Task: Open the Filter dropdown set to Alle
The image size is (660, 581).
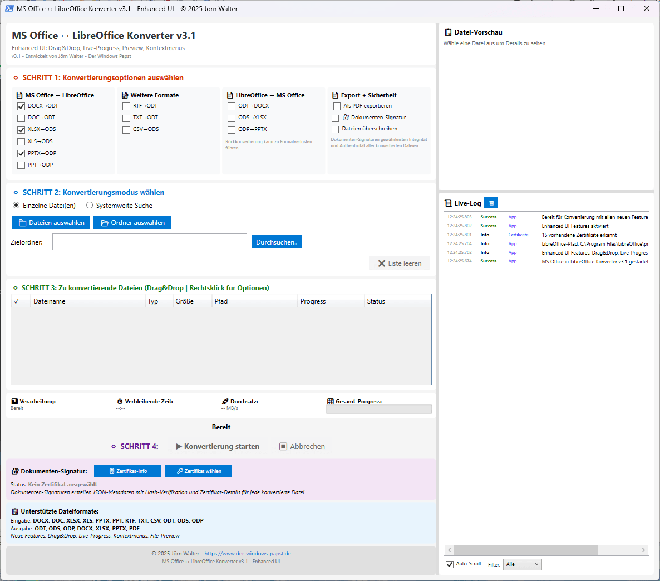Action: pos(522,565)
